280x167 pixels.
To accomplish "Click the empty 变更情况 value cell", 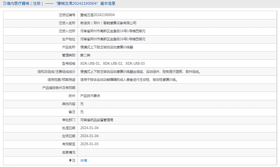I will click(178, 152).
